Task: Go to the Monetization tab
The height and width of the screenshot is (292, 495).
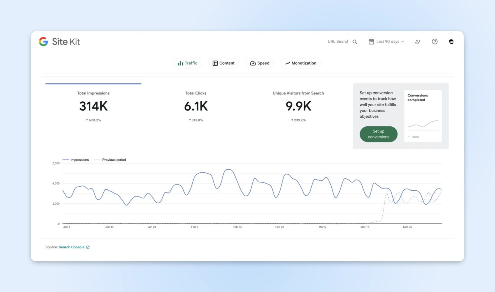Action: click(x=300, y=63)
